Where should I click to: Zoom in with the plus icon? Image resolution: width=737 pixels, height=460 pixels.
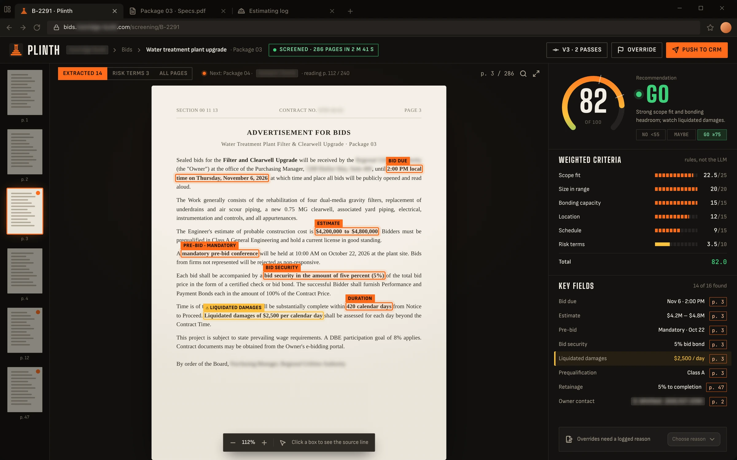(264, 443)
